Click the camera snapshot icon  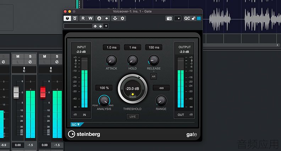click(x=169, y=18)
